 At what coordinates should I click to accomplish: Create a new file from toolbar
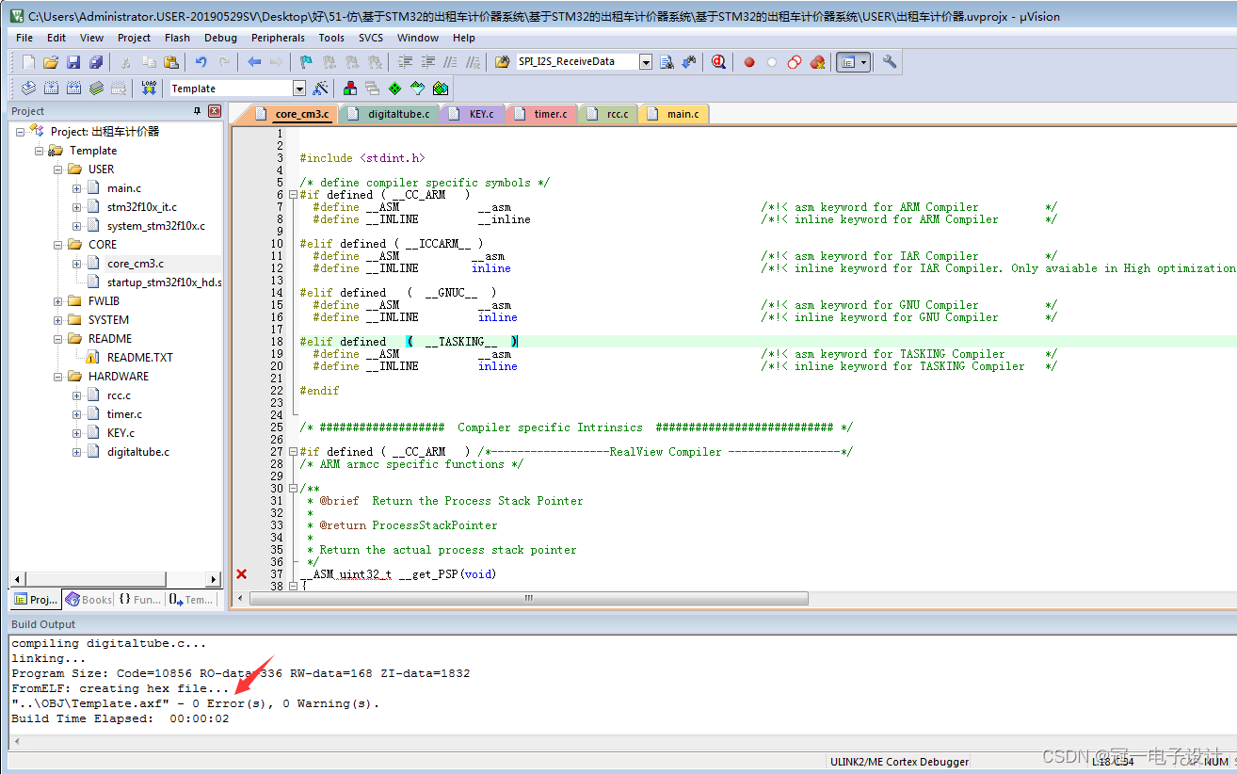[x=28, y=62]
